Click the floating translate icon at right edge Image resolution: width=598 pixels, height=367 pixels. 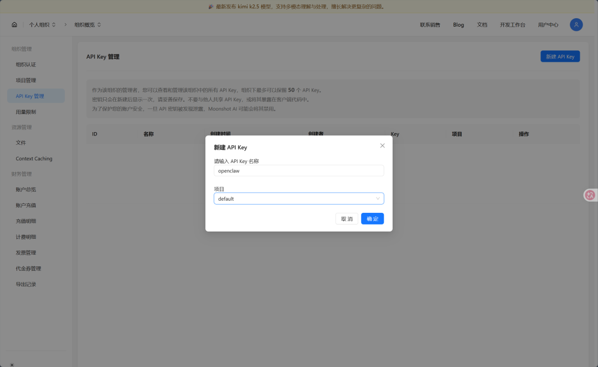click(590, 195)
